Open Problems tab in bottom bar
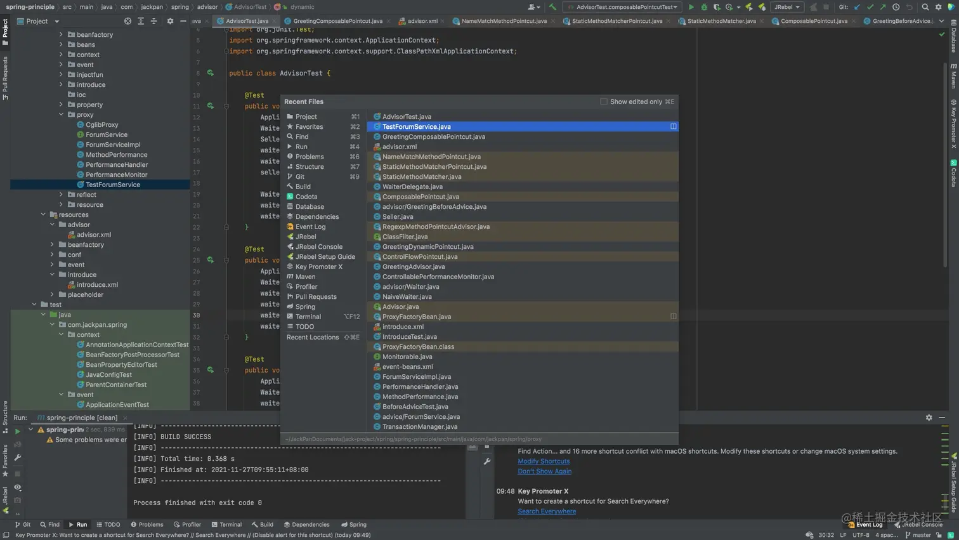This screenshot has width=959, height=540. click(147, 525)
